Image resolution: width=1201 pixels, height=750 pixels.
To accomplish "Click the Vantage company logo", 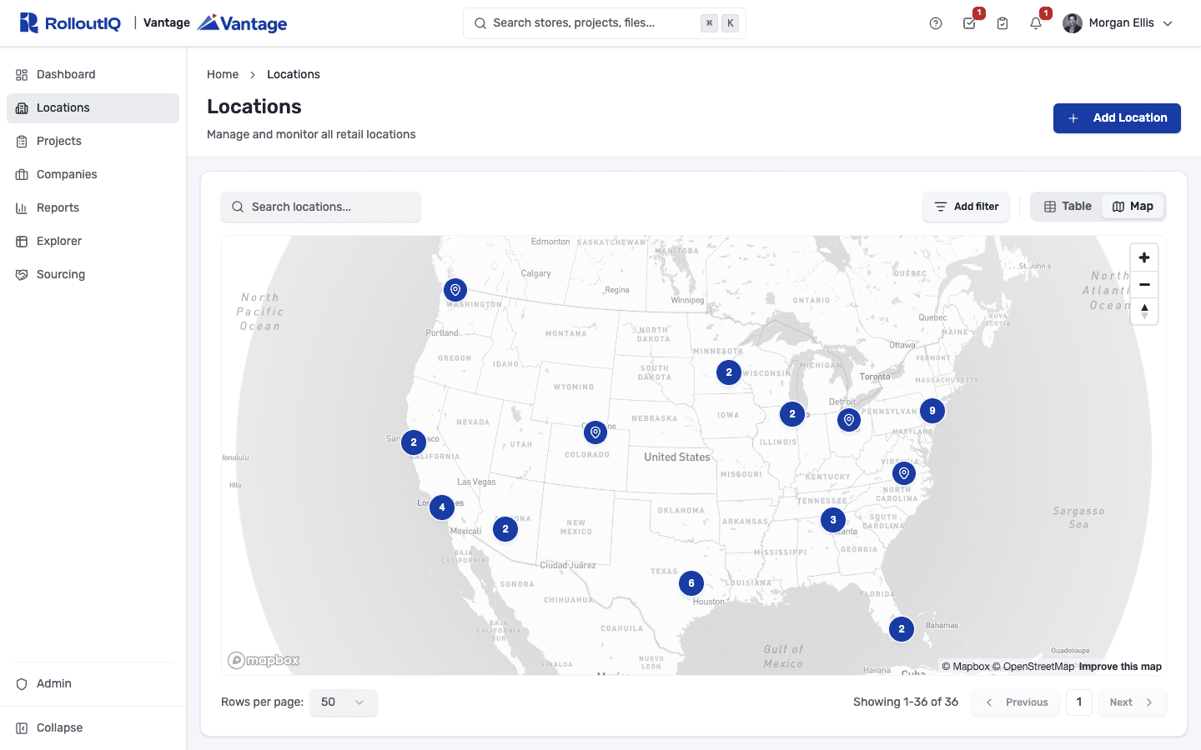I will (242, 23).
